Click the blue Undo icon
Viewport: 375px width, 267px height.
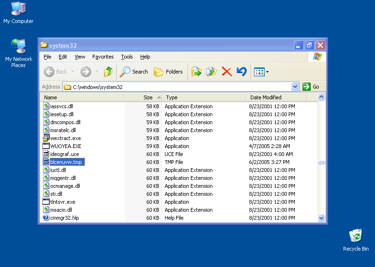tap(241, 72)
